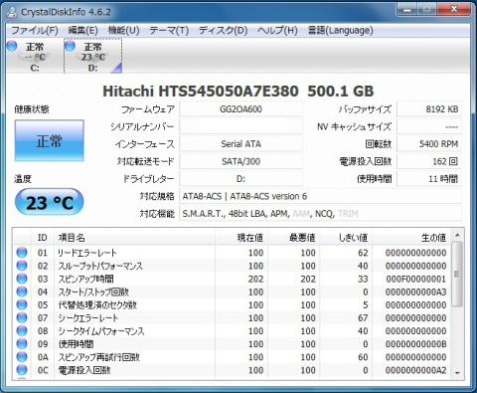
Task: Click the blue status orb for drive D:
Action: [x=70, y=46]
